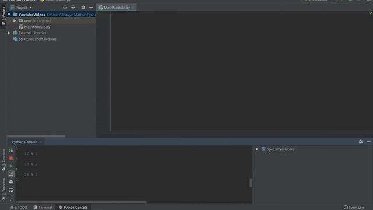Select the venv folder row
Viewport: 373px width, 210px height.
pyautogui.click(x=51, y=21)
